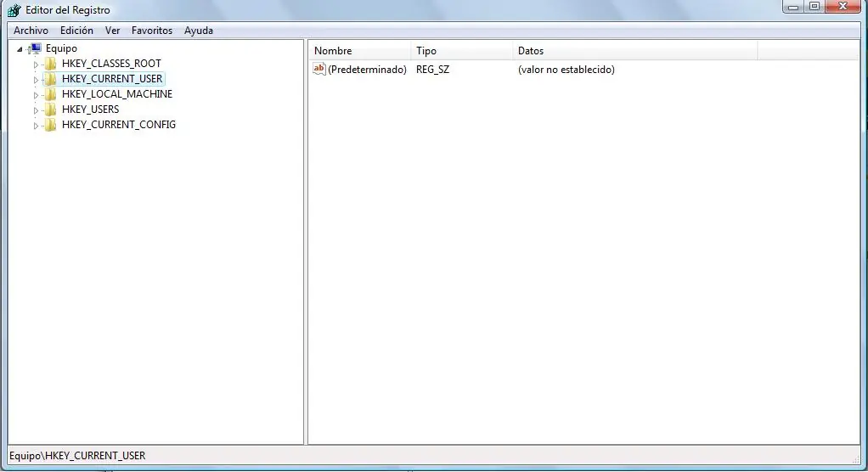Click the Registry Editor title bar icon

click(14, 10)
